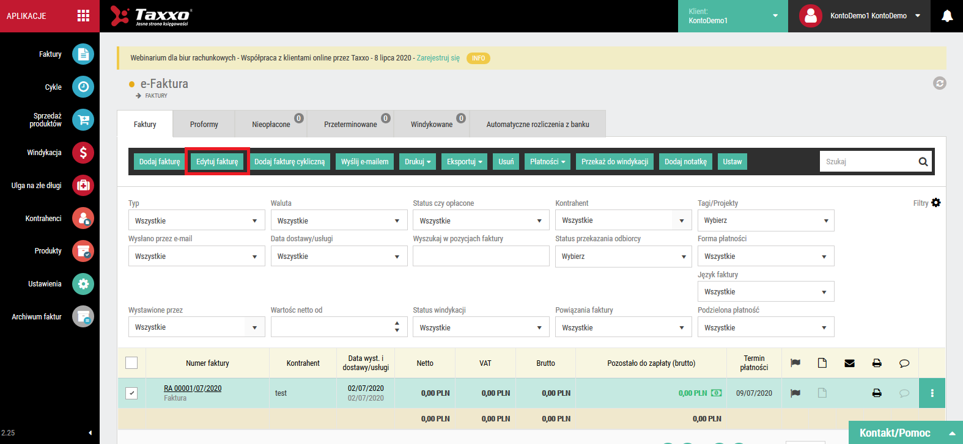
Task: Click the refresh icon beside e-Faktura heading
Action: click(x=940, y=83)
